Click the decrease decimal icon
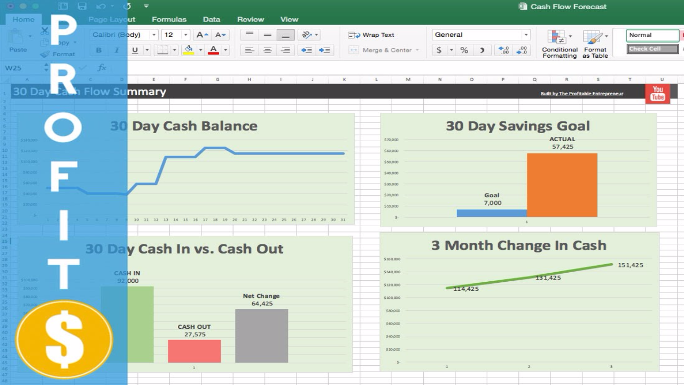684x385 pixels. 522,50
